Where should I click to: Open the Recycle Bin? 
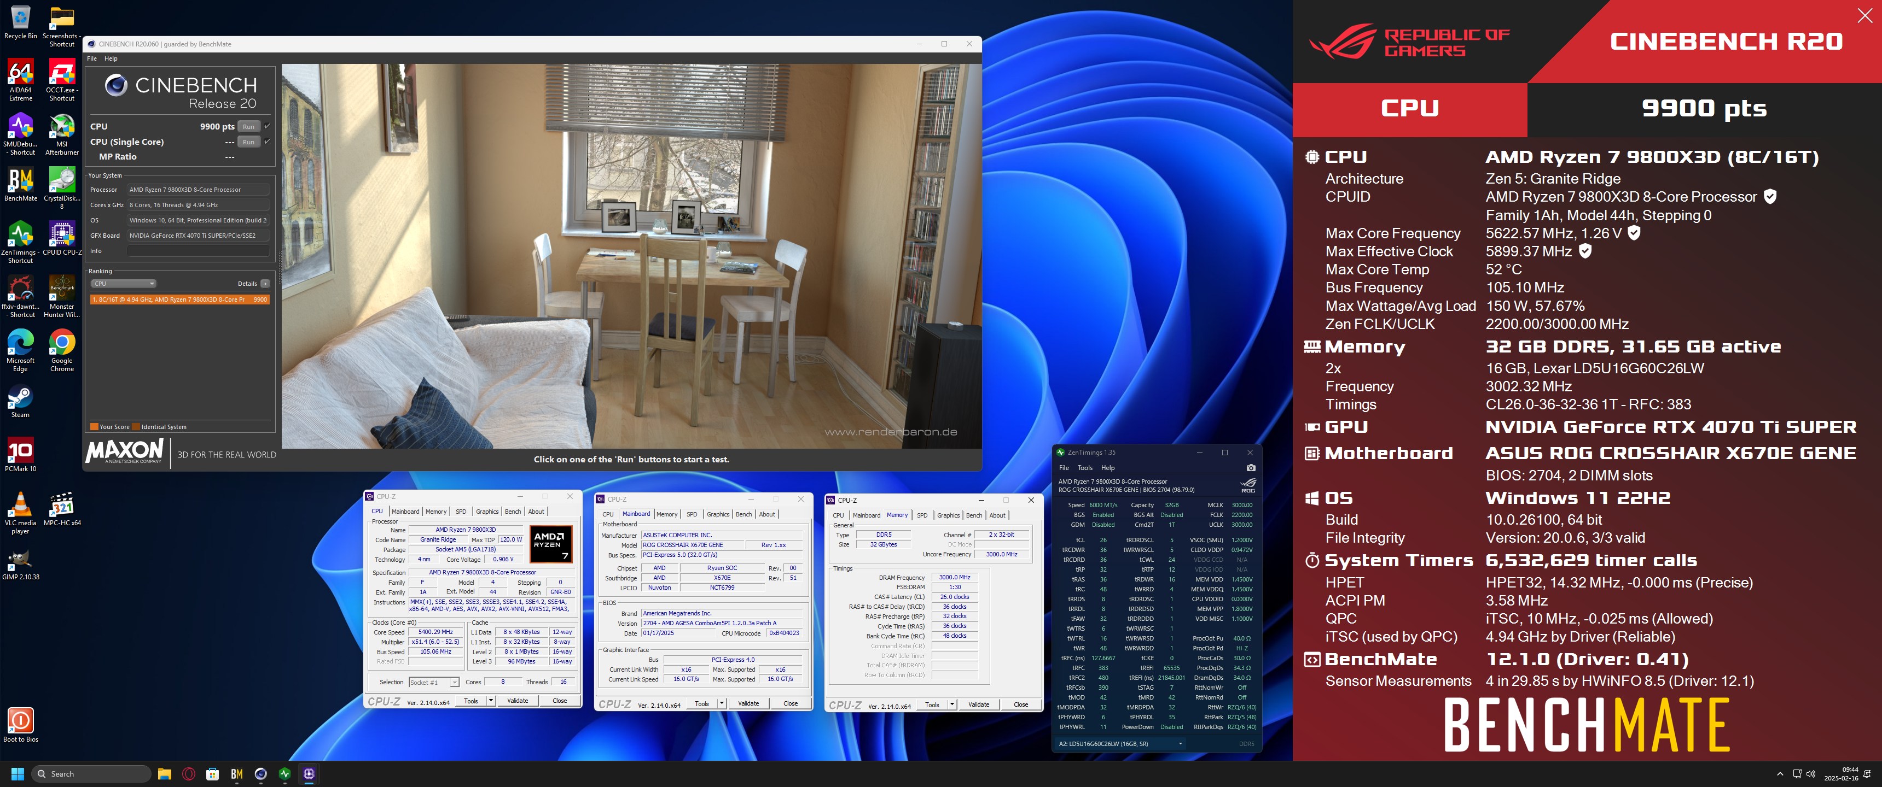[x=20, y=22]
